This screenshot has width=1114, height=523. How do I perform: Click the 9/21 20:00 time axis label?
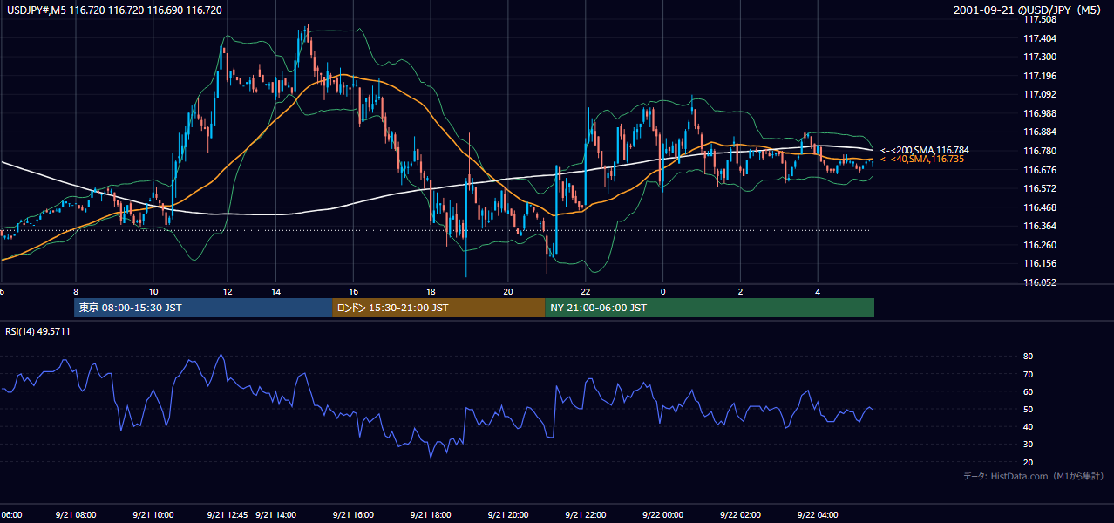(x=508, y=514)
